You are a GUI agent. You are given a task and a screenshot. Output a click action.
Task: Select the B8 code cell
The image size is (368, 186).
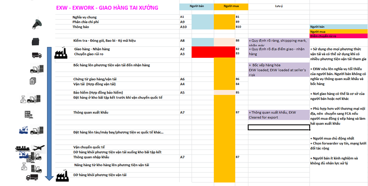(x=237, y=40)
